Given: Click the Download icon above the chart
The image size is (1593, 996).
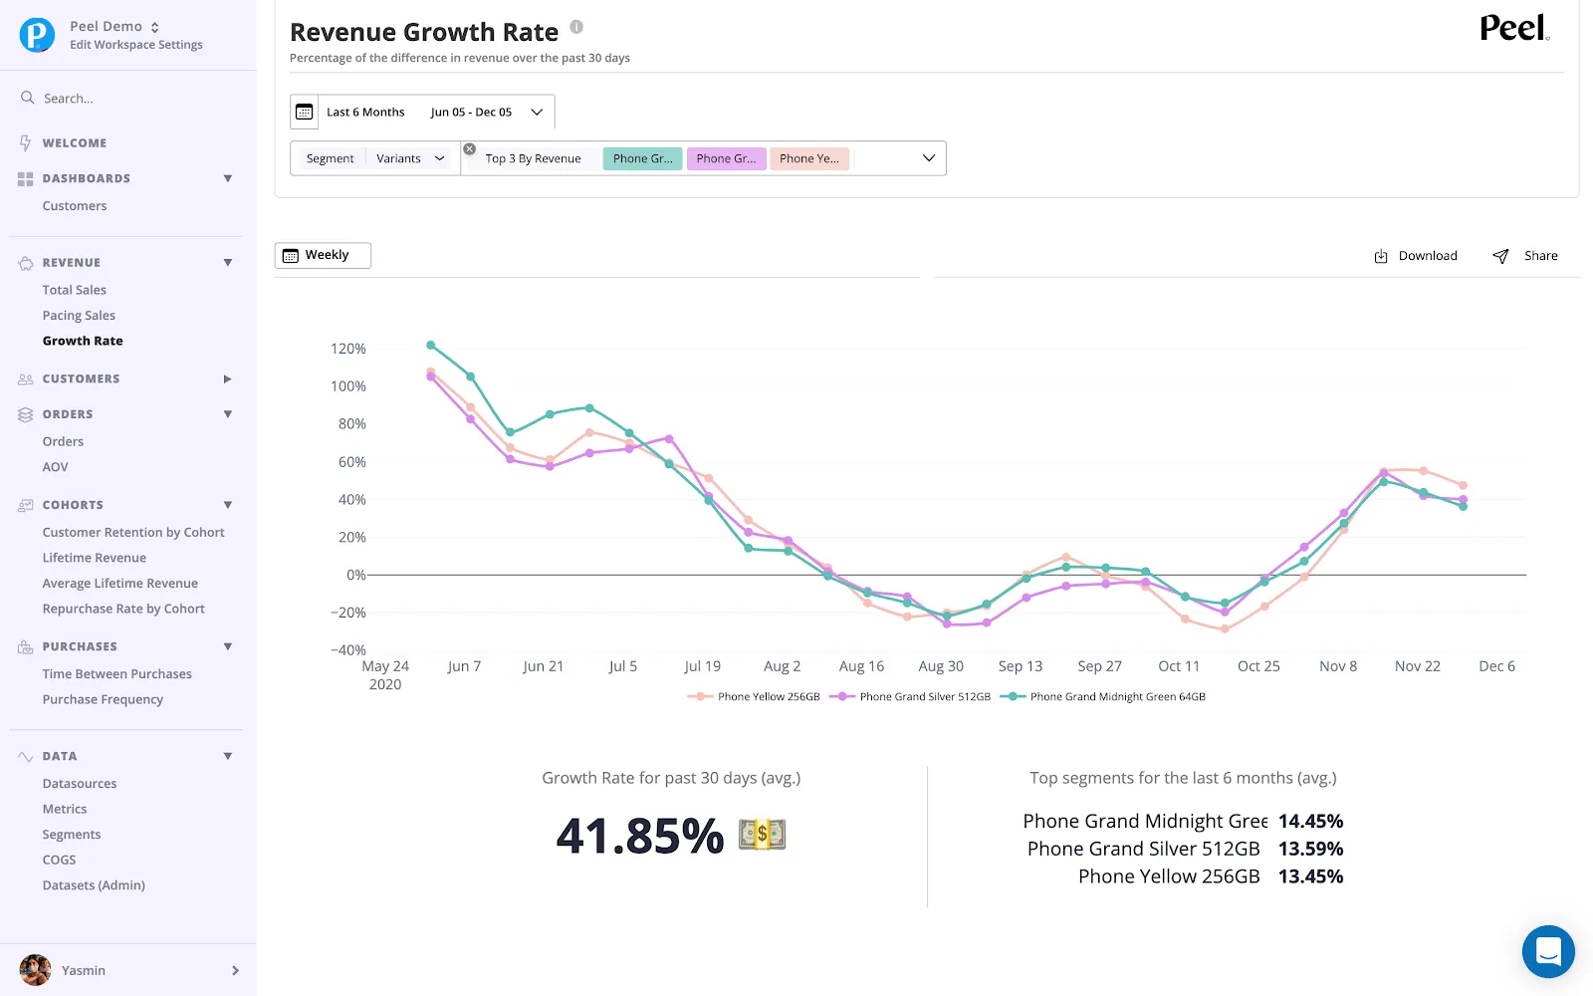Looking at the screenshot, I should pos(1381,256).
